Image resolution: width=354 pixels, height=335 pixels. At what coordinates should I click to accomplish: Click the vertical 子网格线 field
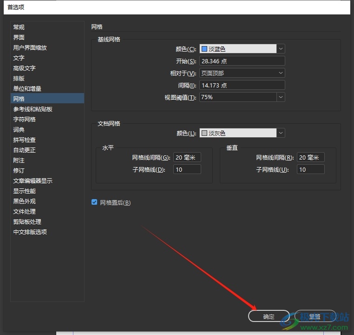tap(311, 169)
